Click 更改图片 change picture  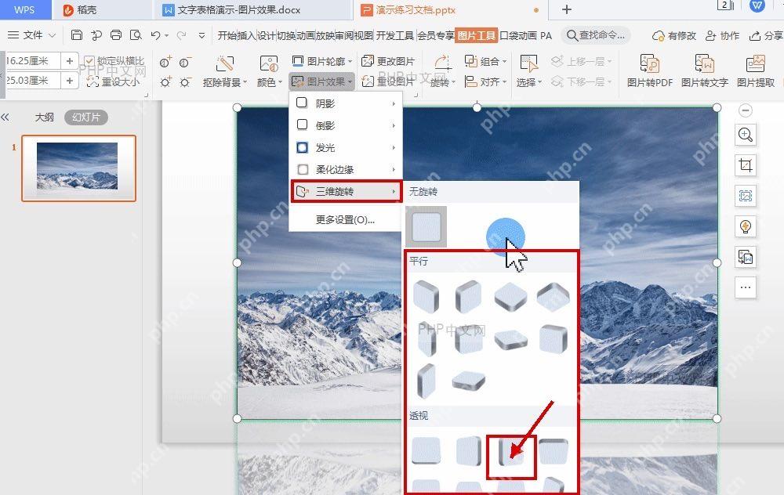[x=388, y=61]
